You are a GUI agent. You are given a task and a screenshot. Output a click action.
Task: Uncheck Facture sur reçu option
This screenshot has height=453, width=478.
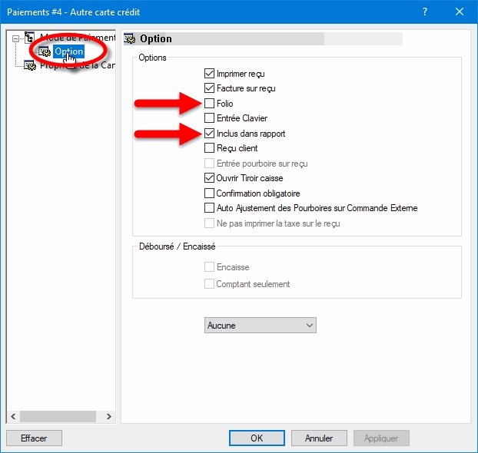(x=209, y=88)
